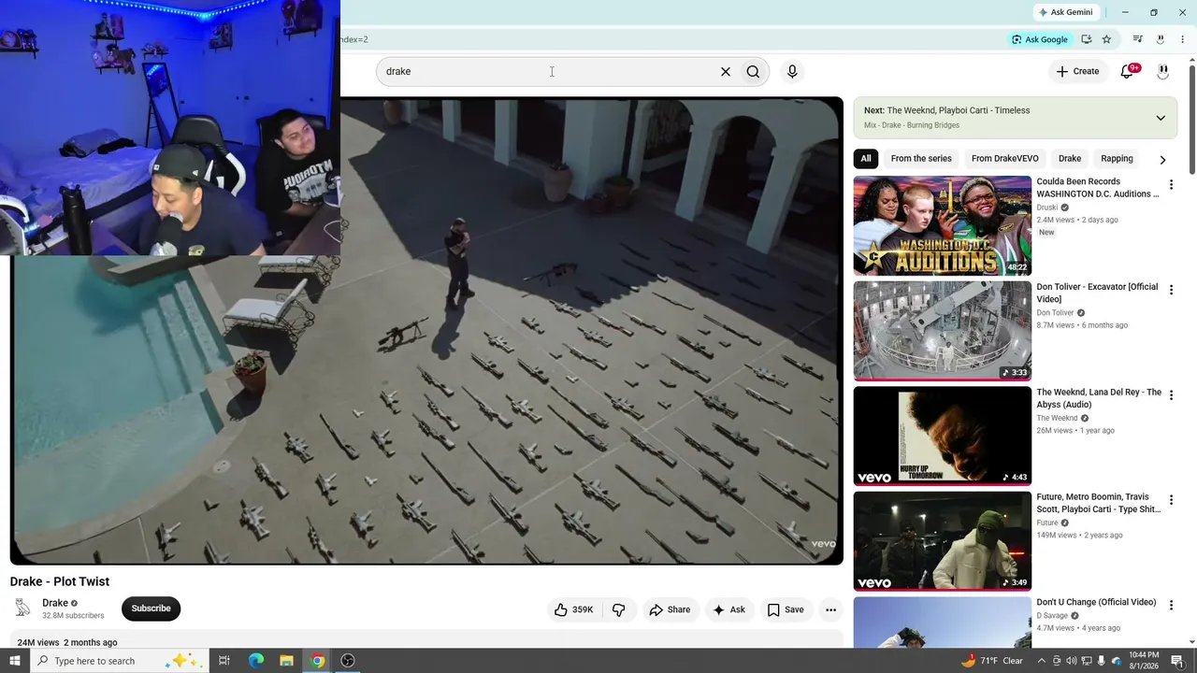Image resolution: width=1197 pixels, height=673 pixels.
Task: Open the Don Toliver Excavator thumbnail
Action: tap(942, 331)
